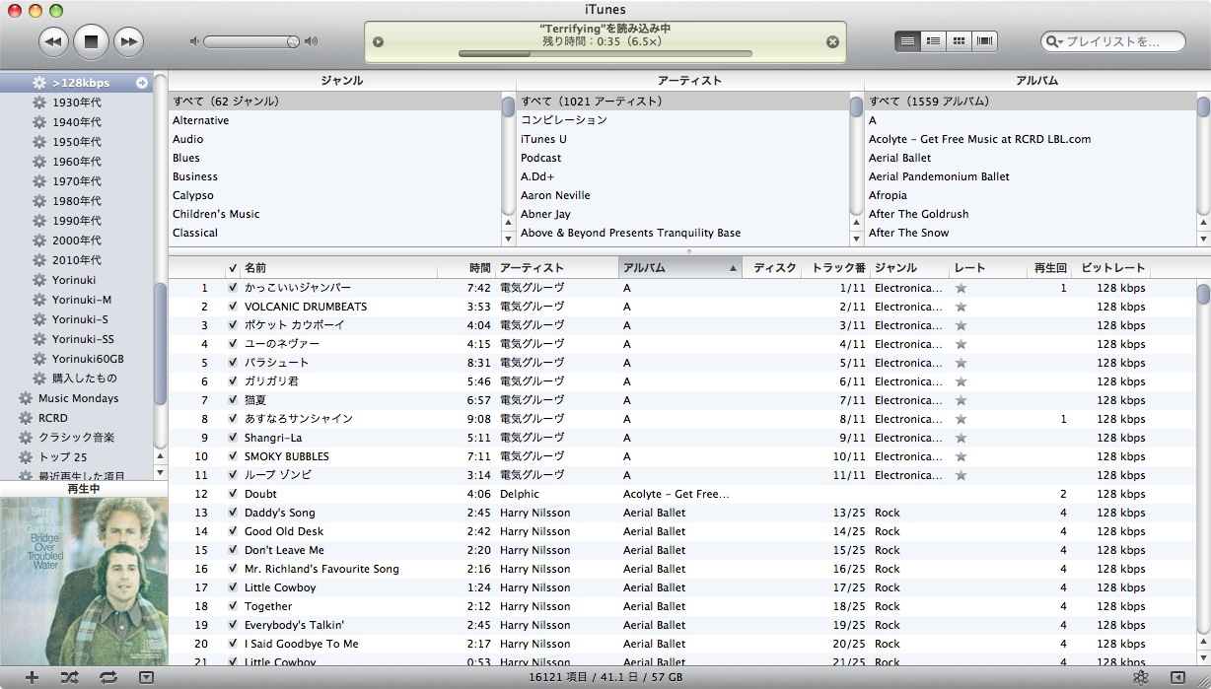Cancel the import with the X icon
Screen dimensions: 1211x689
click(832, 41)
